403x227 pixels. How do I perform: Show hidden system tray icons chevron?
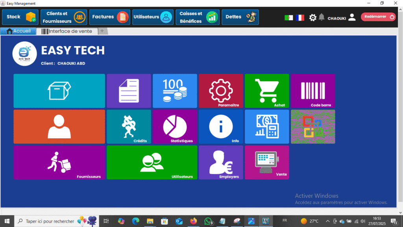(x=327, y=221)
